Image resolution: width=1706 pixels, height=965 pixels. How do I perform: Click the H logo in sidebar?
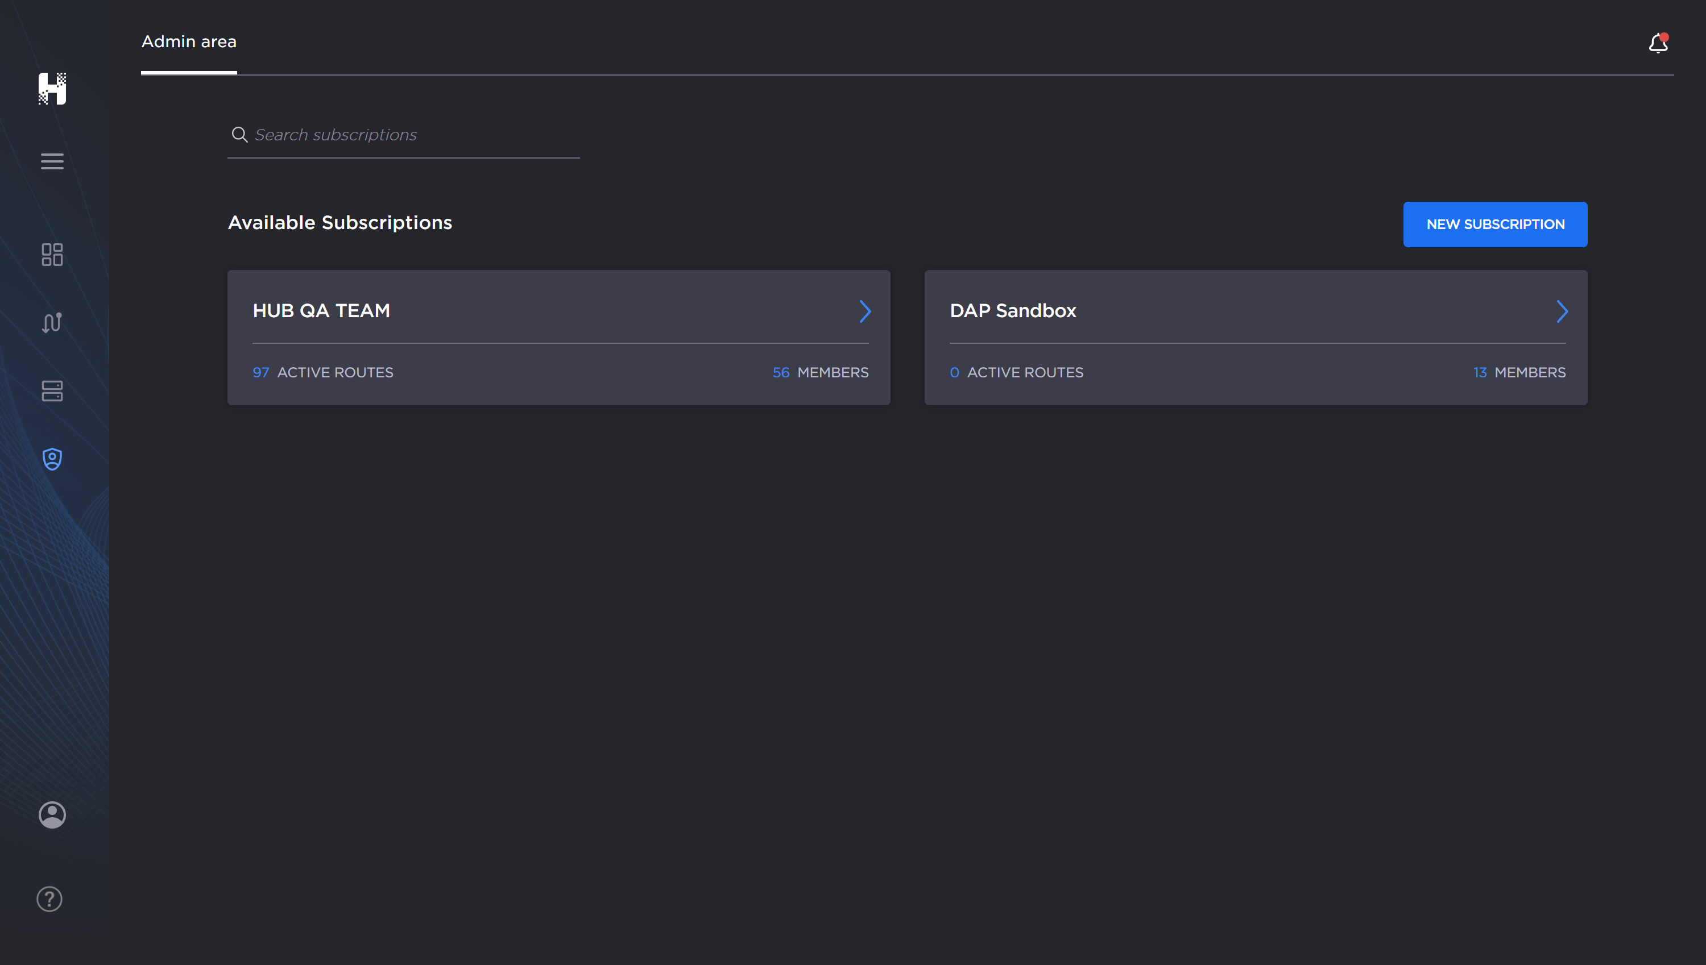coord(52,88)
